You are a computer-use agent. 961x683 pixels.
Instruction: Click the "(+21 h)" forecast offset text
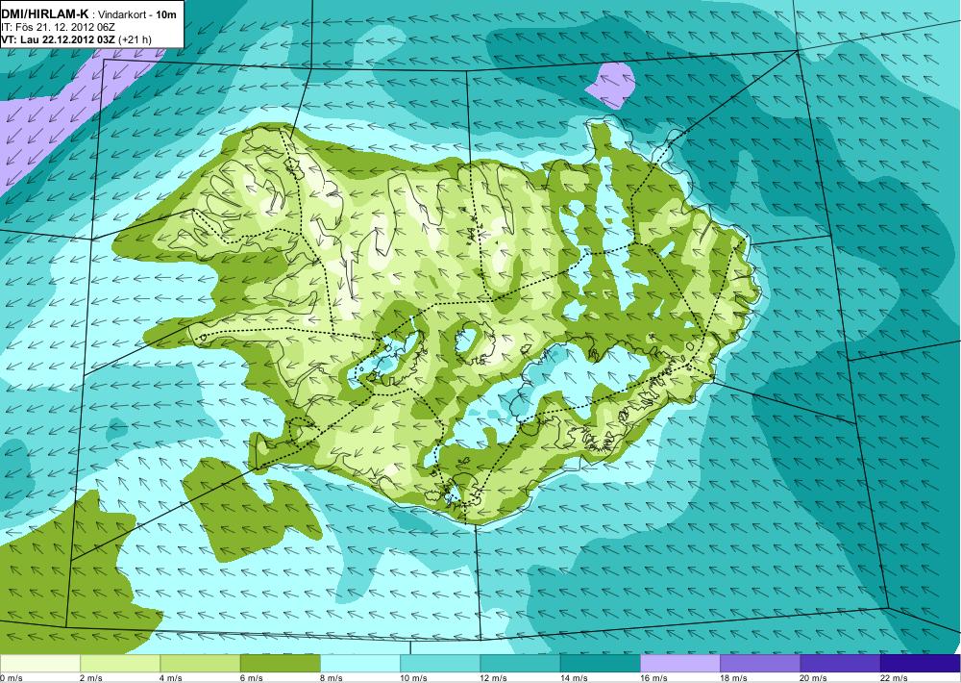(136, 39)
